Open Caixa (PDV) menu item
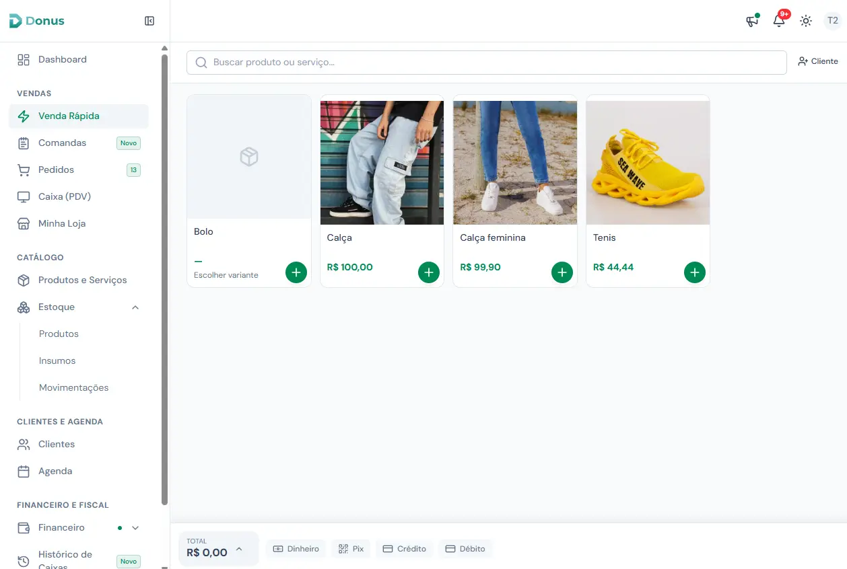The width and height of the screenshot is (847, 569). click(79, 197)
